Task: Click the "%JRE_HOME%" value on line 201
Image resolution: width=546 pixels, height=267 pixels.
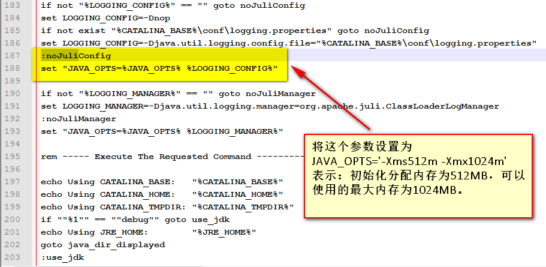Action: click(224, 232)
